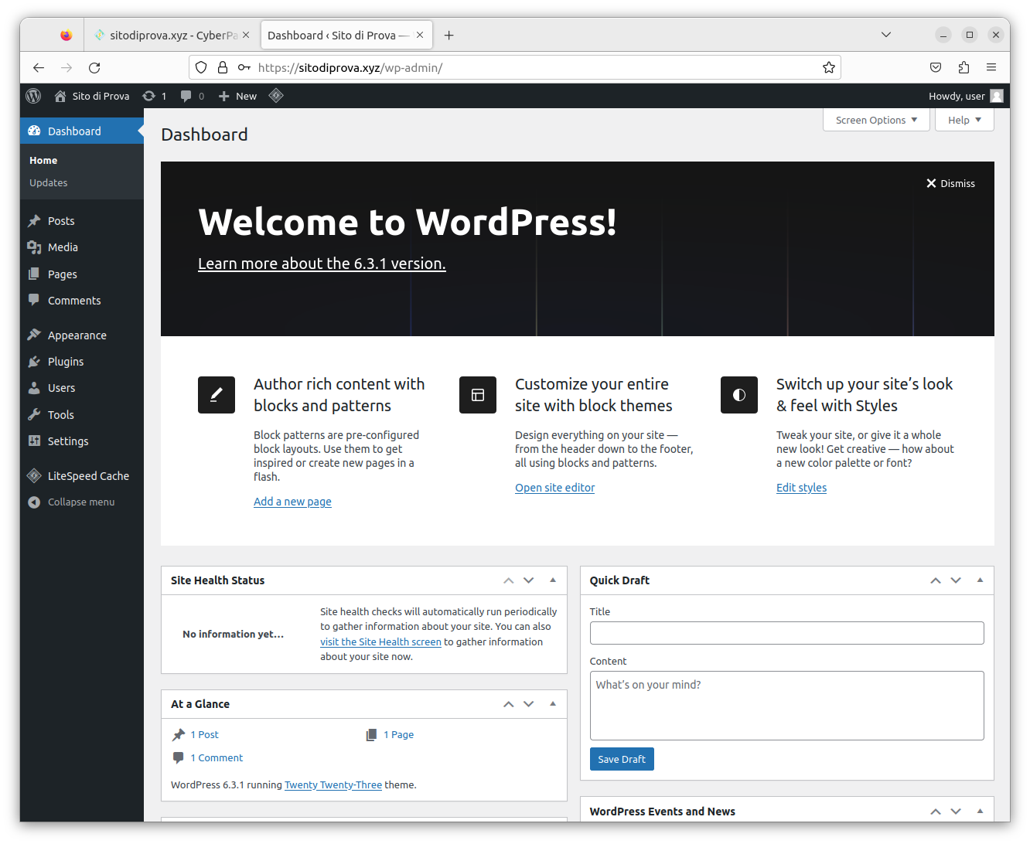The width and height of the screenshot is (1030, 844).
Task: Dismiss the Welcome to WordPress panel
Action: [950, 184]
